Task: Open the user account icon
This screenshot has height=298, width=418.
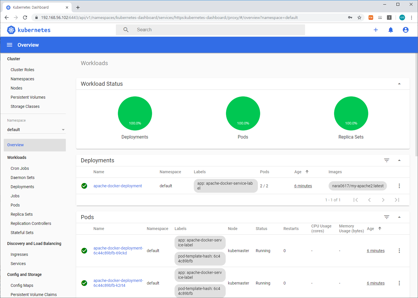Action: pyautogui.click(x=406, y=30)
